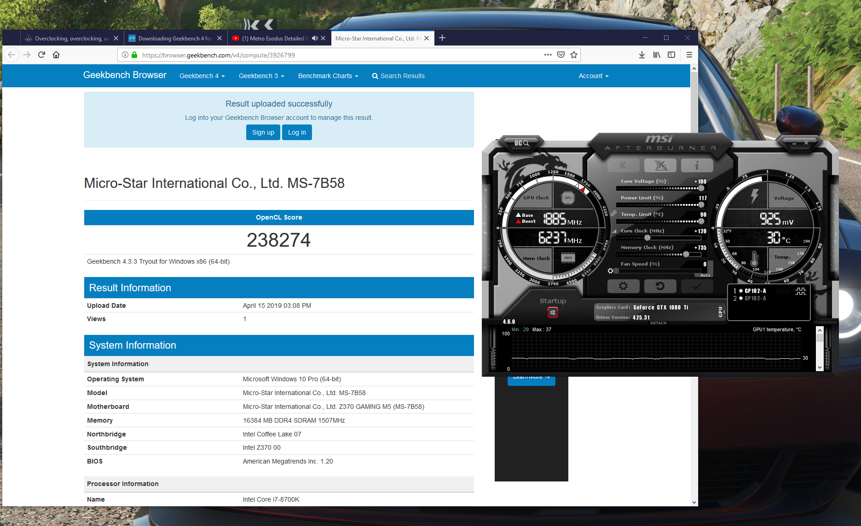
Task: Click 'April 15 2019 03:08 PM' upload date
Action: 277,305
